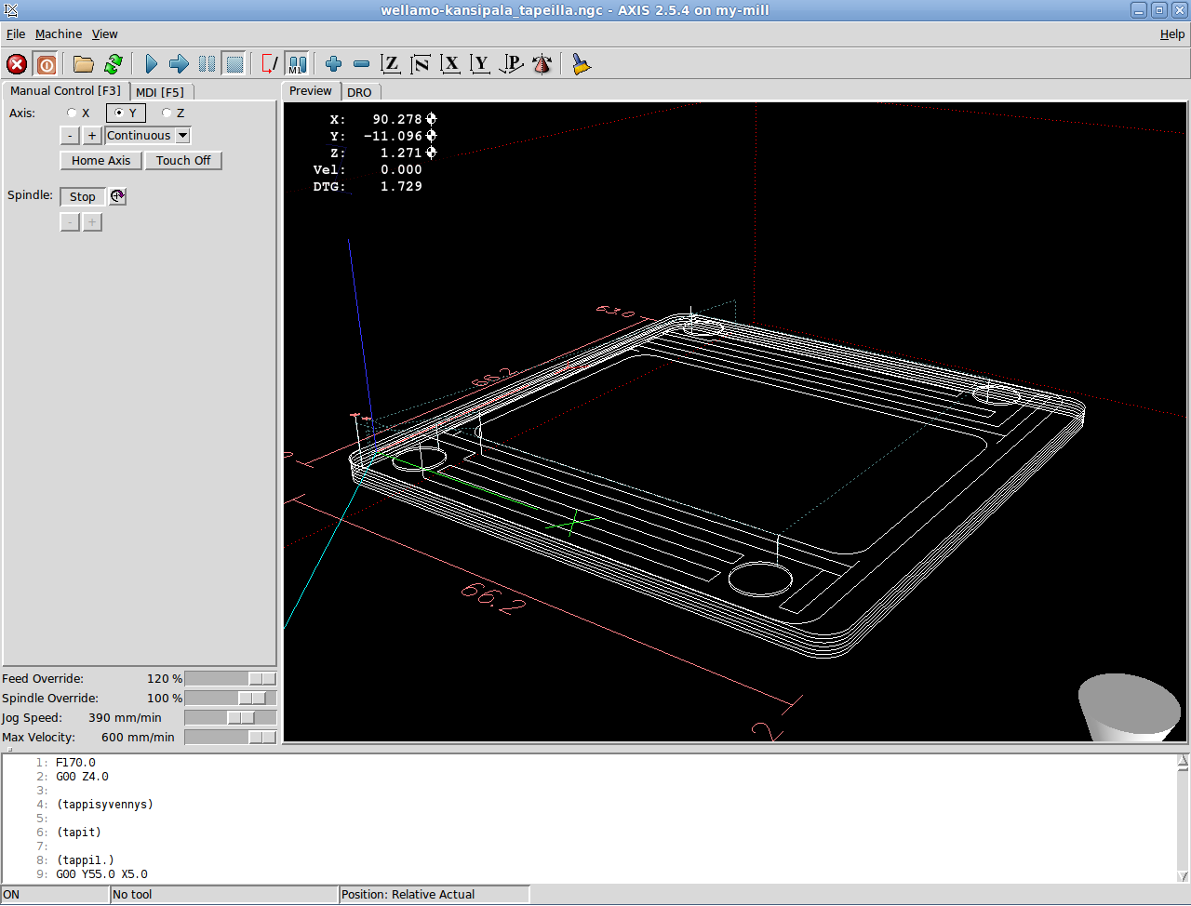Click spindle rotation direction icon

point(117,196)
